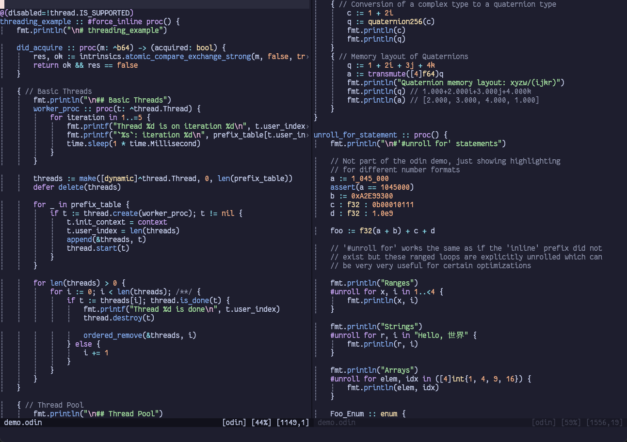Screen dimensions: 627x442
Task: Click the 'thread.destroy(t)' call
Action: point(119,318)
